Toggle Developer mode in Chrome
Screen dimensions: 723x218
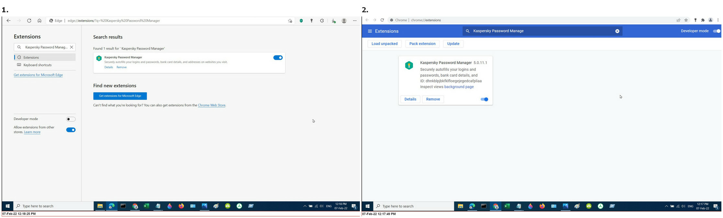(x=717, y=31)
